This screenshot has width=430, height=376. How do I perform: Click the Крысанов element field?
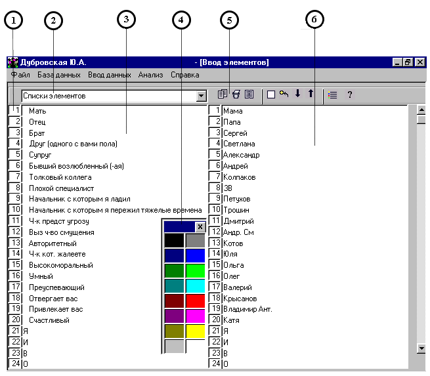[x=315, y=299]
